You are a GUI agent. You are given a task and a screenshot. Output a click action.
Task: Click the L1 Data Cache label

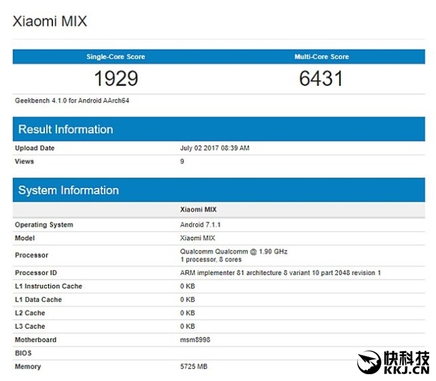[x=38, y=299]
